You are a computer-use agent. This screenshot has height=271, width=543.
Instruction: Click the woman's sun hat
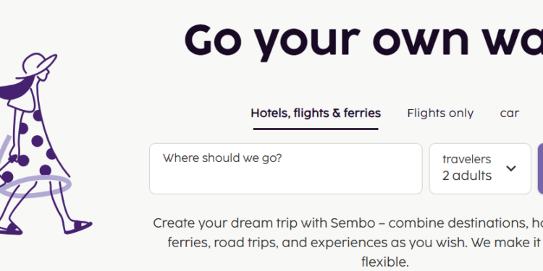point(38,65)
